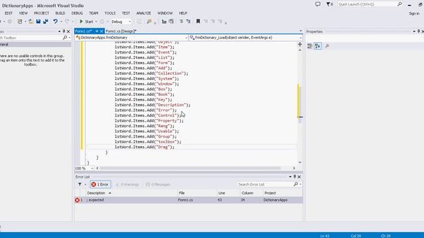Open the EDIT menu

point(9,13)
